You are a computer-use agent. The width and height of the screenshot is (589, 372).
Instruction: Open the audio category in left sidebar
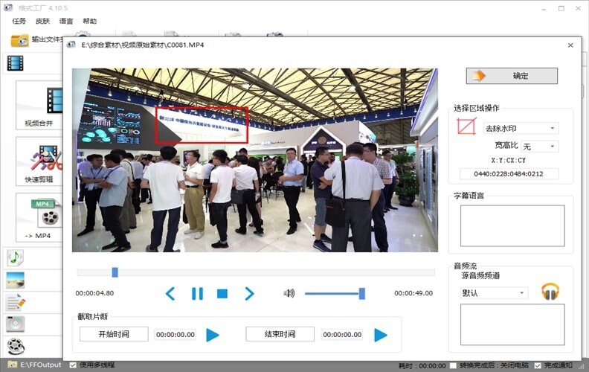[x=15, y=257]
